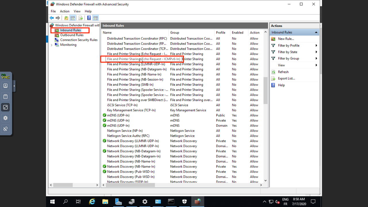This screenshot has height=207, width=368.
Task: Click the VNC disconnect icon in sidebar
Action: coord(5,129)
